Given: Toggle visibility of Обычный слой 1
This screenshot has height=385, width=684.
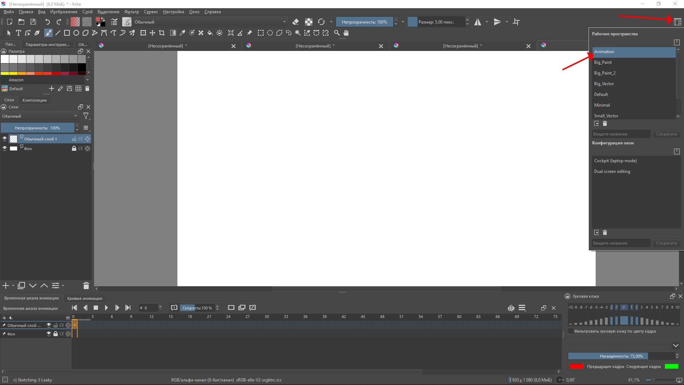Looking at the screenshot, I should pos(5,138).
